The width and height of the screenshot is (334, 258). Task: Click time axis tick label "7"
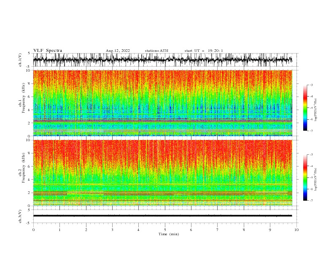pos(218,230)
